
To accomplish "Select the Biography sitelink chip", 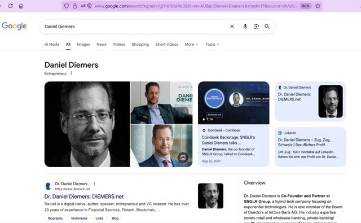I will [55, 218].
